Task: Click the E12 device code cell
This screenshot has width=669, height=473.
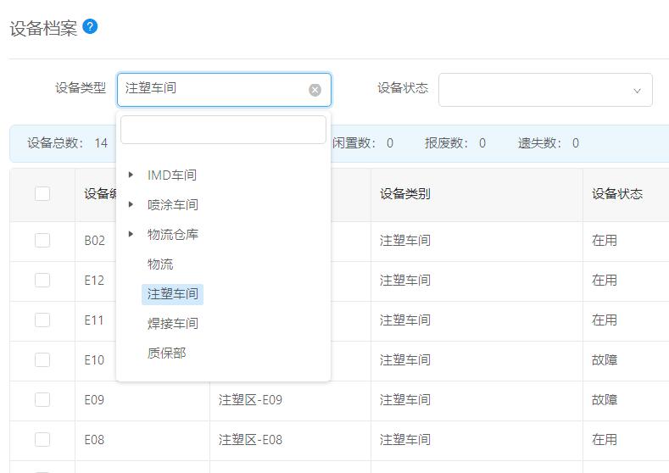Action: [x=94, y=281]
